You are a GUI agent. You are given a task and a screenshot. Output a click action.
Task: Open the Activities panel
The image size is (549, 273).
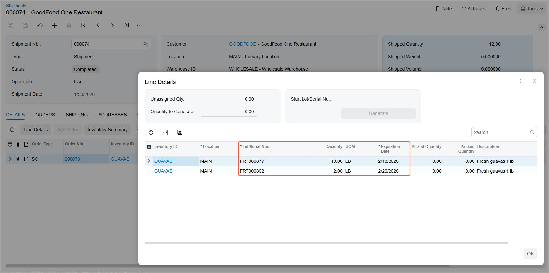[x=474, y=9]
